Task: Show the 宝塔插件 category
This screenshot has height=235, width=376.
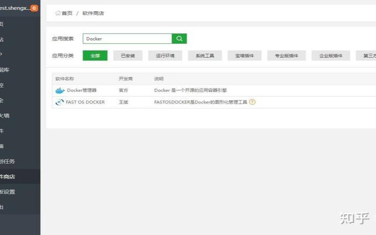Action: pos(244,55)
